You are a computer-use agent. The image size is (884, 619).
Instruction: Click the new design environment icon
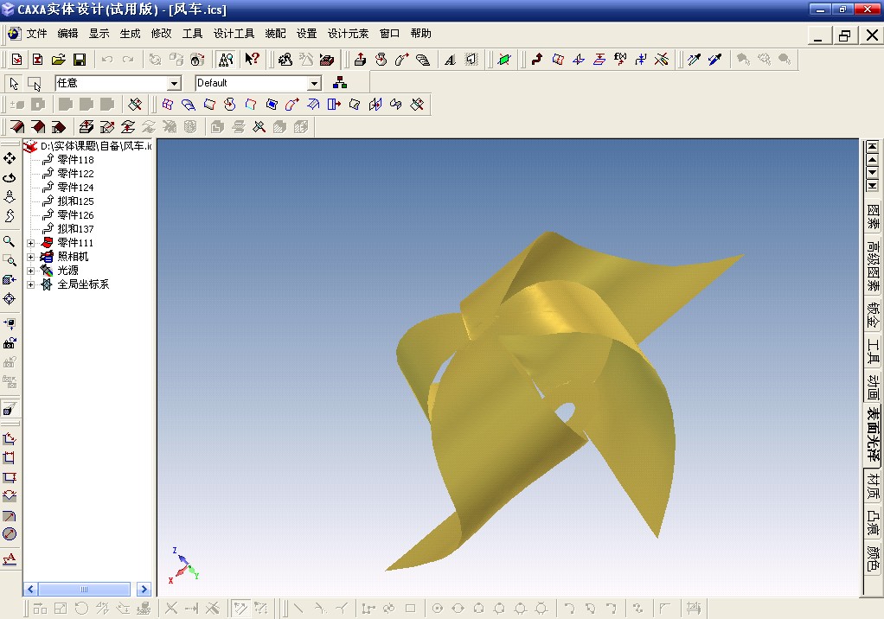click(x=17, y=59)
